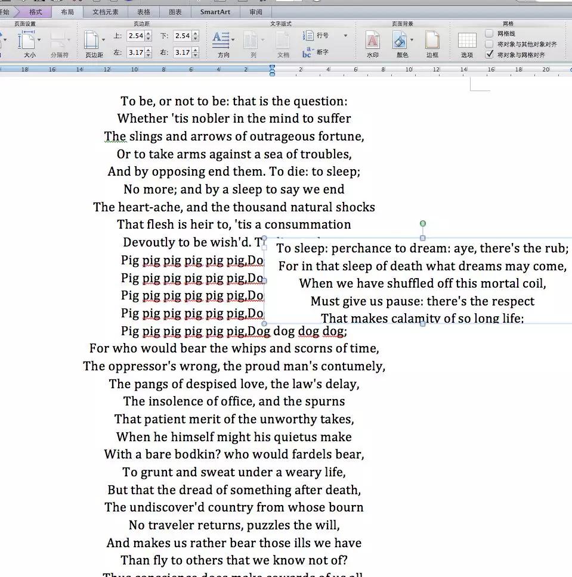The width and height of the screenshot is (572, 577).
Task: Click the line "Pig pig pig pig pig pig,Dog dog dog dog;"
Action: 234,331
